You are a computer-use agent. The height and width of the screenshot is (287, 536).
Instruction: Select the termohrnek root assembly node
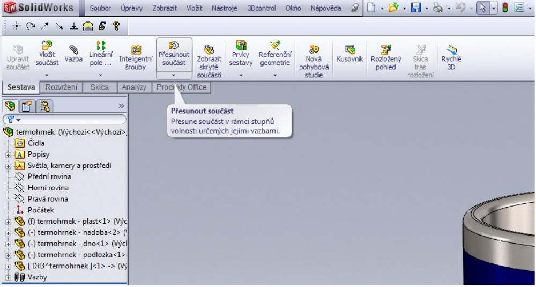tap(65, 132)
